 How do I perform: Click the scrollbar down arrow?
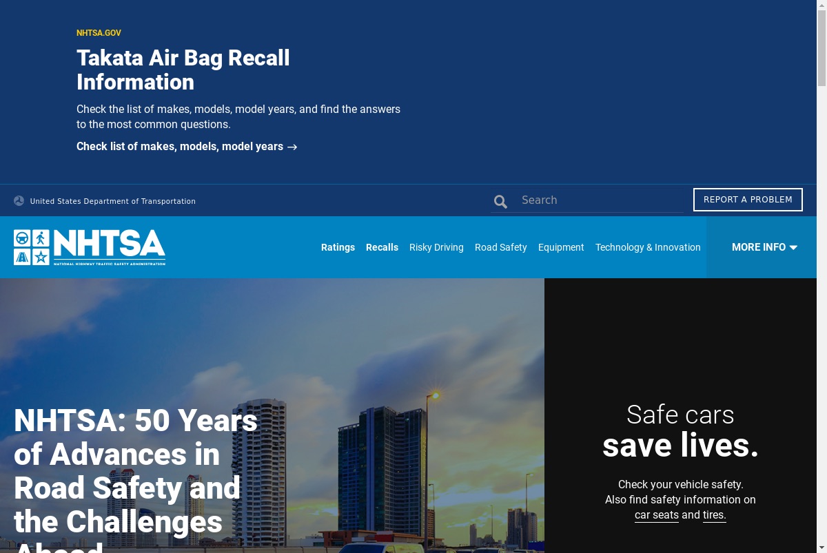pos(821,548)
